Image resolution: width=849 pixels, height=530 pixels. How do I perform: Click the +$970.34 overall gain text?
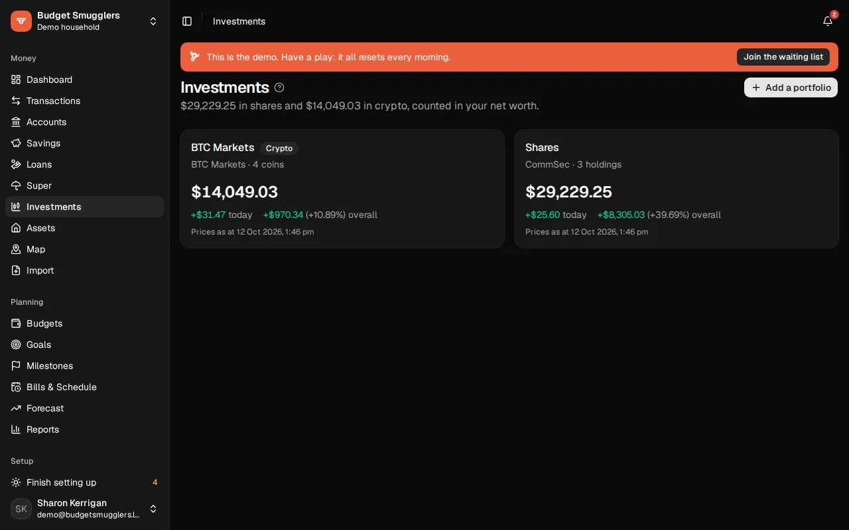(x=283, y=215)
